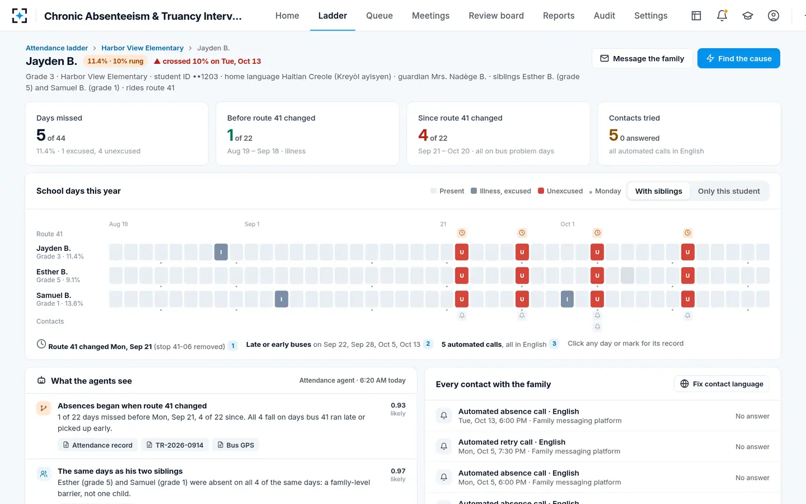Select Esther's unexcused cell on Oct 13
Image resolution: width=806 pixels, height=504 pixels.
click(x=688, y=276)
